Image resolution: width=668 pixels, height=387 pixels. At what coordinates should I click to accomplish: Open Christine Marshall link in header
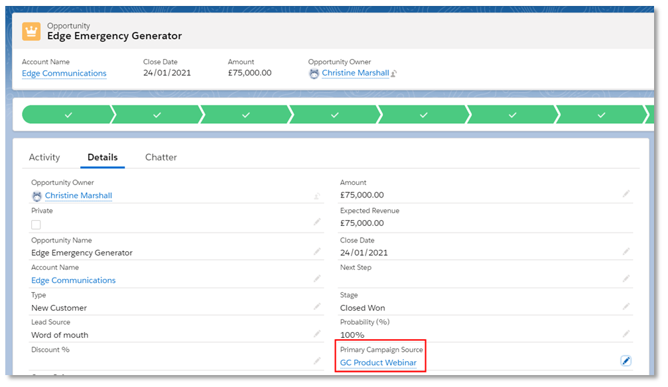[x=356, y=73]
